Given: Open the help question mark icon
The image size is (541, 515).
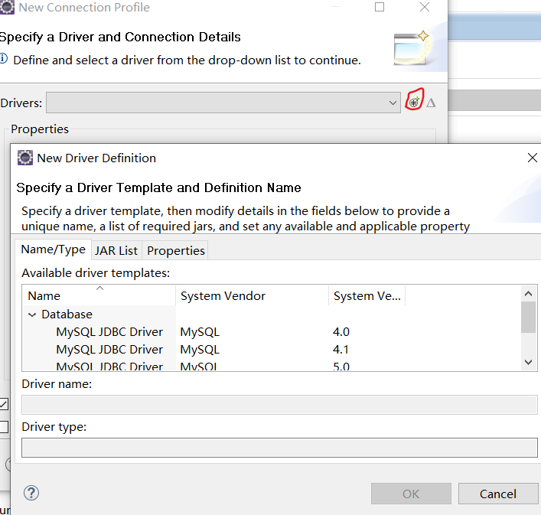Looking at the screenshot, I should pyautogui.click(x=31, y=493).
